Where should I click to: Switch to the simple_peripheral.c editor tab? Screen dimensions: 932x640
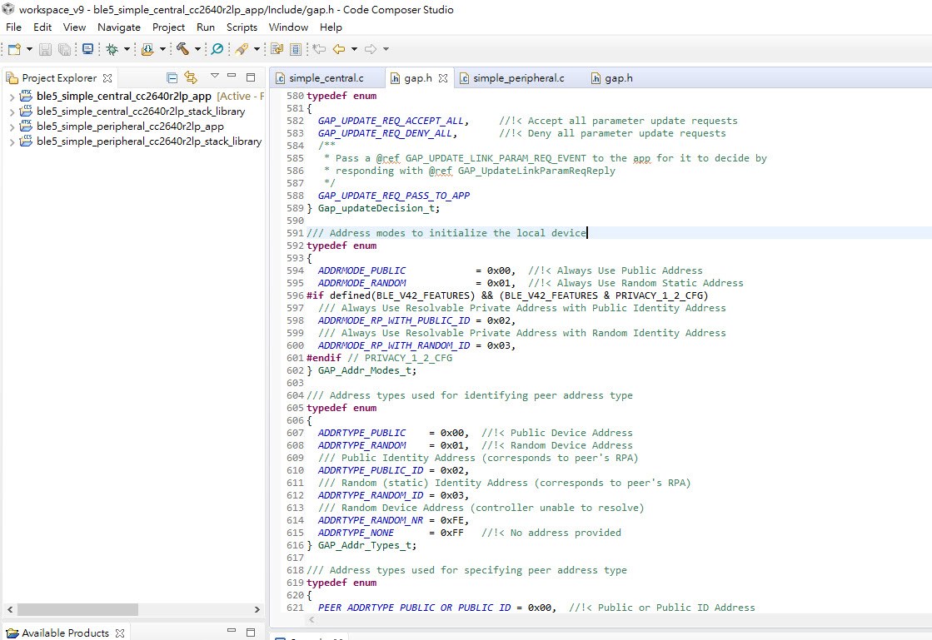coord(518,78)
